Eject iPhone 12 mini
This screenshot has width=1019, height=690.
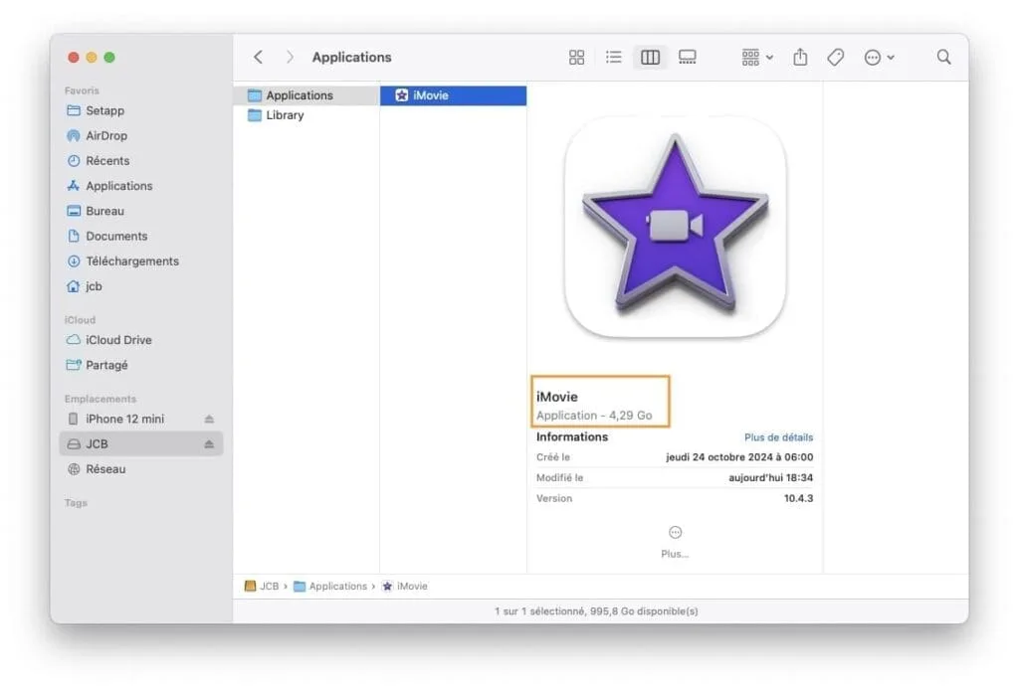click(209, 420)
